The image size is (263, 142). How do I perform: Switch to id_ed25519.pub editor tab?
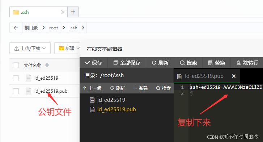pyautogui.click(x=204, y=76)
